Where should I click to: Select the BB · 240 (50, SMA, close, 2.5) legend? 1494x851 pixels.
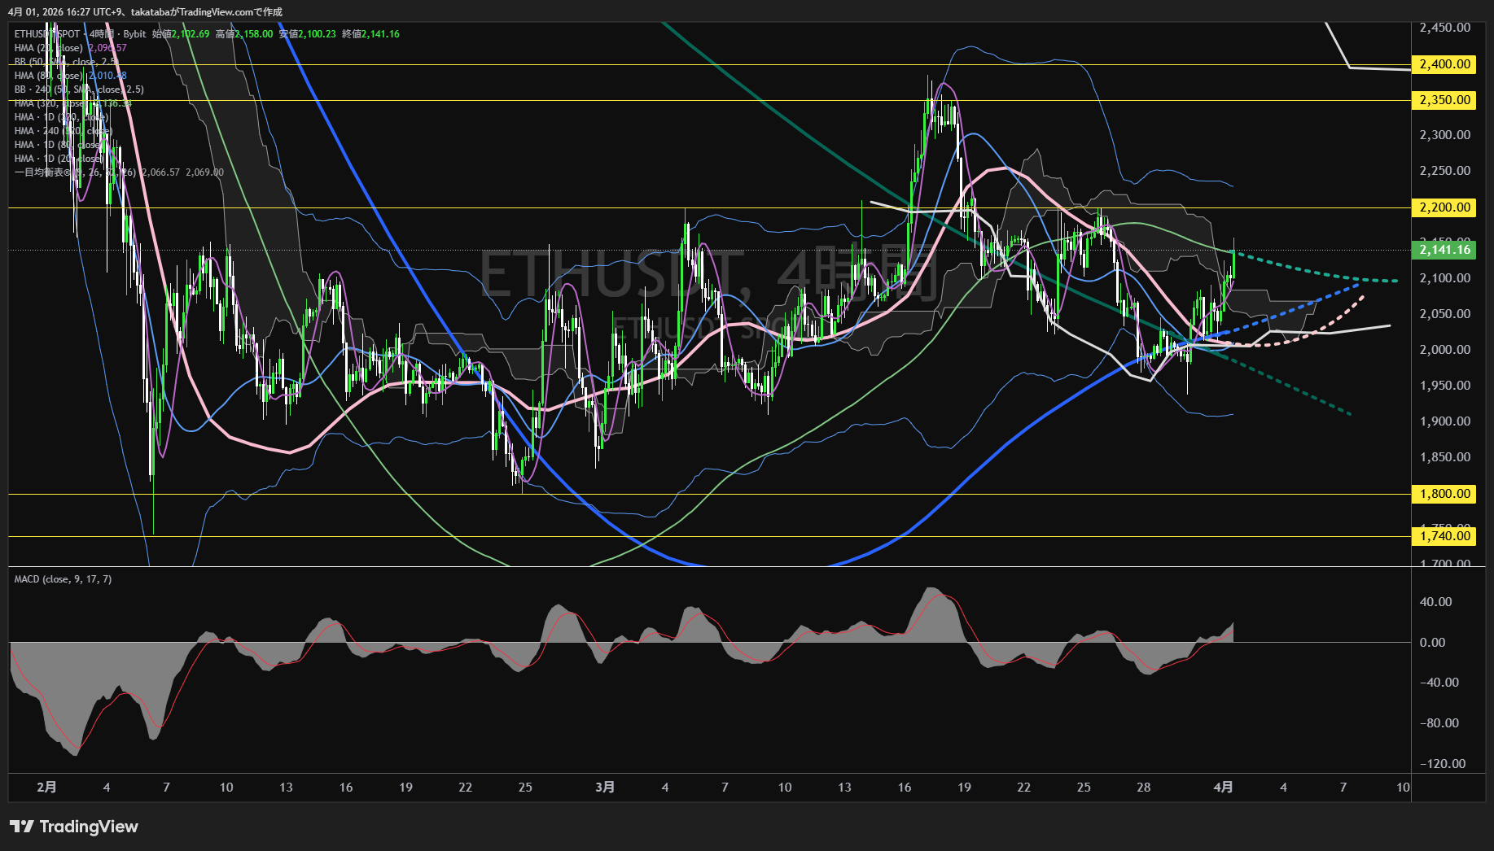click(78, 89)
